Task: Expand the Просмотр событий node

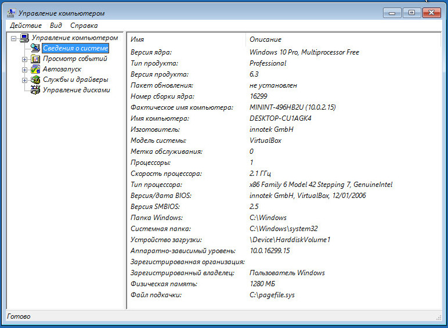Action: pyautogui.click(x=24, y=59)
